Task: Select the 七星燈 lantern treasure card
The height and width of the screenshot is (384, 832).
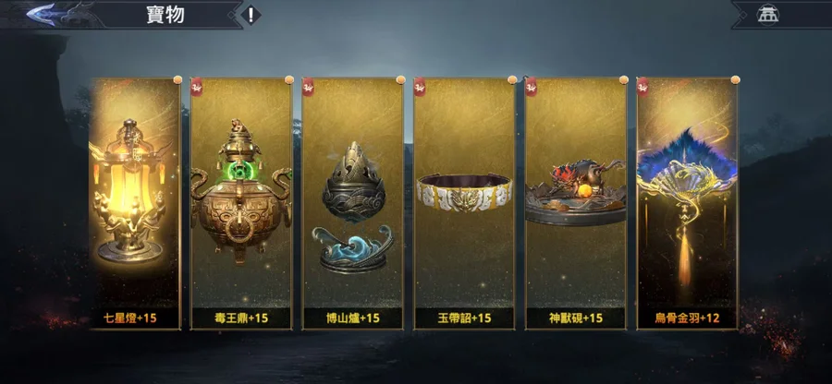Action: click(135, 204)
